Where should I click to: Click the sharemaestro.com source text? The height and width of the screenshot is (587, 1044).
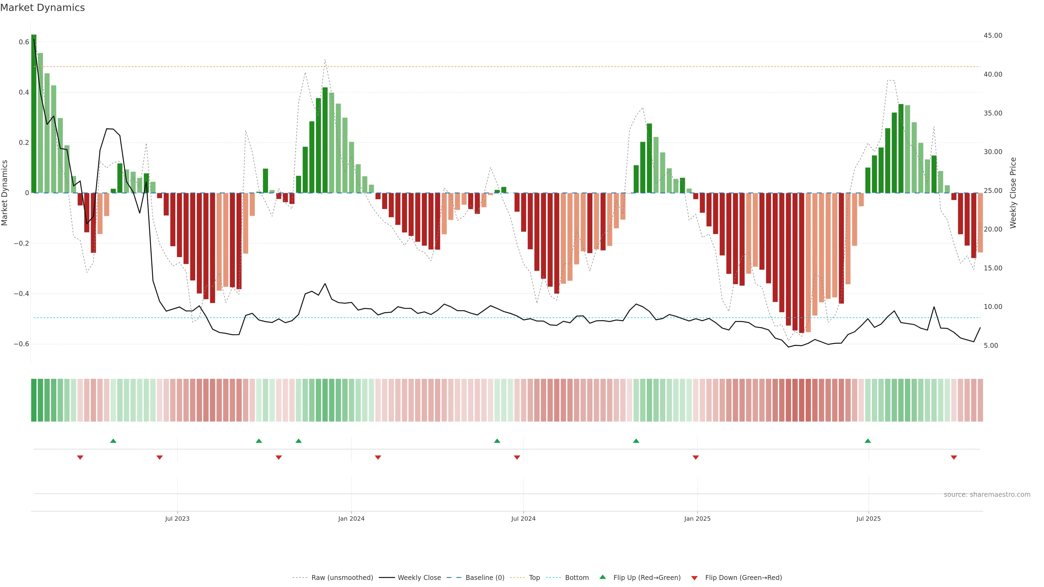(x=987, y=495)
